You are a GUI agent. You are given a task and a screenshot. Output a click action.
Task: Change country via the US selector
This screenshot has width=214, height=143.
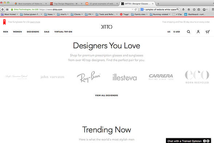click(x=169, y=32)
